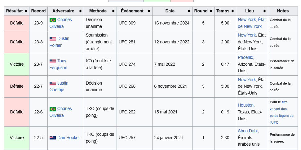Image resolution: width=301 pixels, height=150 pixels.
Task: Click the US flag next to Dustin Poirier
Action: [53, 39]
